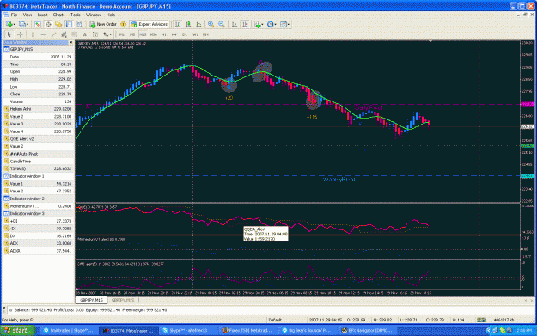
Task: Open the Templates dropdown
Action: coord(284,24)
